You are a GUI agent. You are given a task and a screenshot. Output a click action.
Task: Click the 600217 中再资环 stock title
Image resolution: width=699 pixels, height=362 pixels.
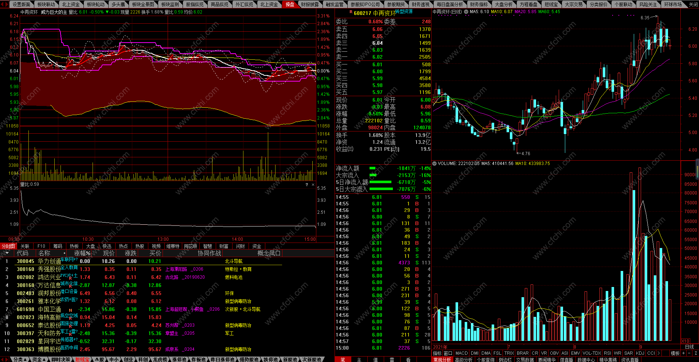[x=374, y=13]
